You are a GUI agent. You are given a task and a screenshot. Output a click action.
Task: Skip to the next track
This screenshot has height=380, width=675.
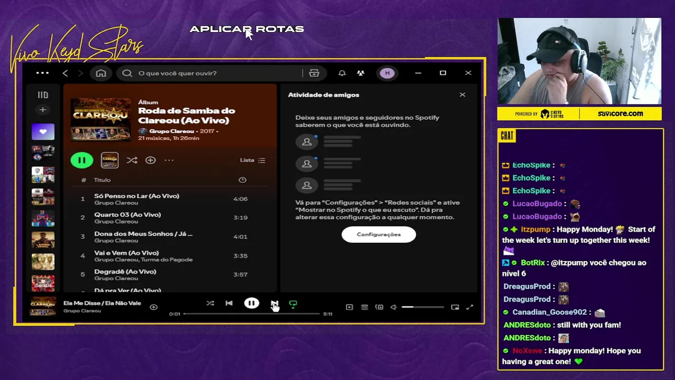click(x=274, y=303)
